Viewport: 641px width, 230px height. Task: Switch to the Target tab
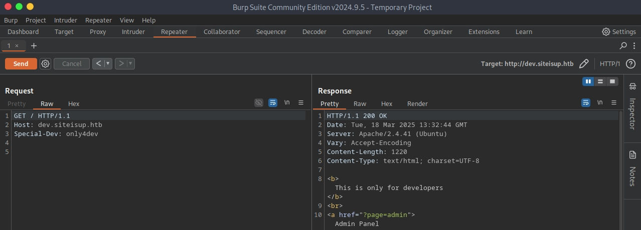tap(64, 31)
